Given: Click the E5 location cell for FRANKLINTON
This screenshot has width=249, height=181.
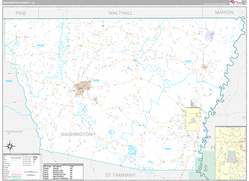Looking at the screenshot, I should (71, 174).
